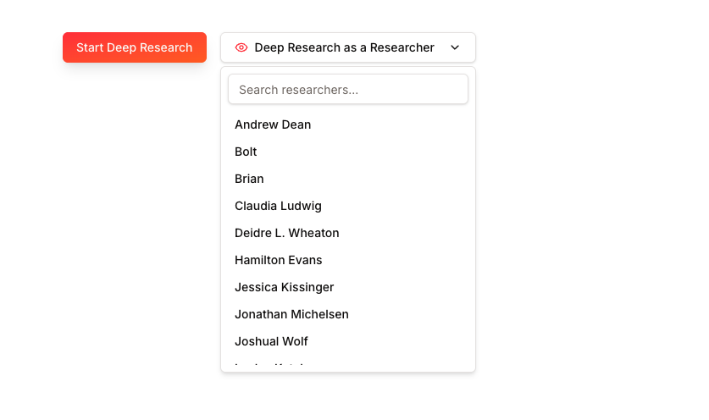Select Joshual Wolf from the researcher list

(x=271, y=341)
